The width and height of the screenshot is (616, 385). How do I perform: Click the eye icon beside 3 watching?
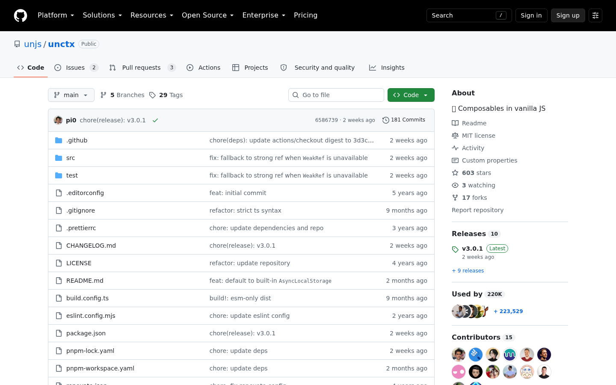click(455, 185)
